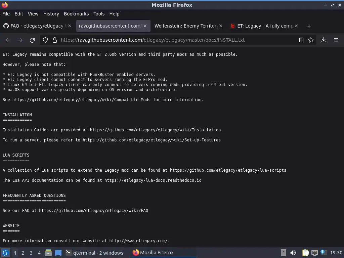Image resolution: width=344 pixels, height=258 pixels.
Task: Open the Help menu
Action: pos(114,14)
